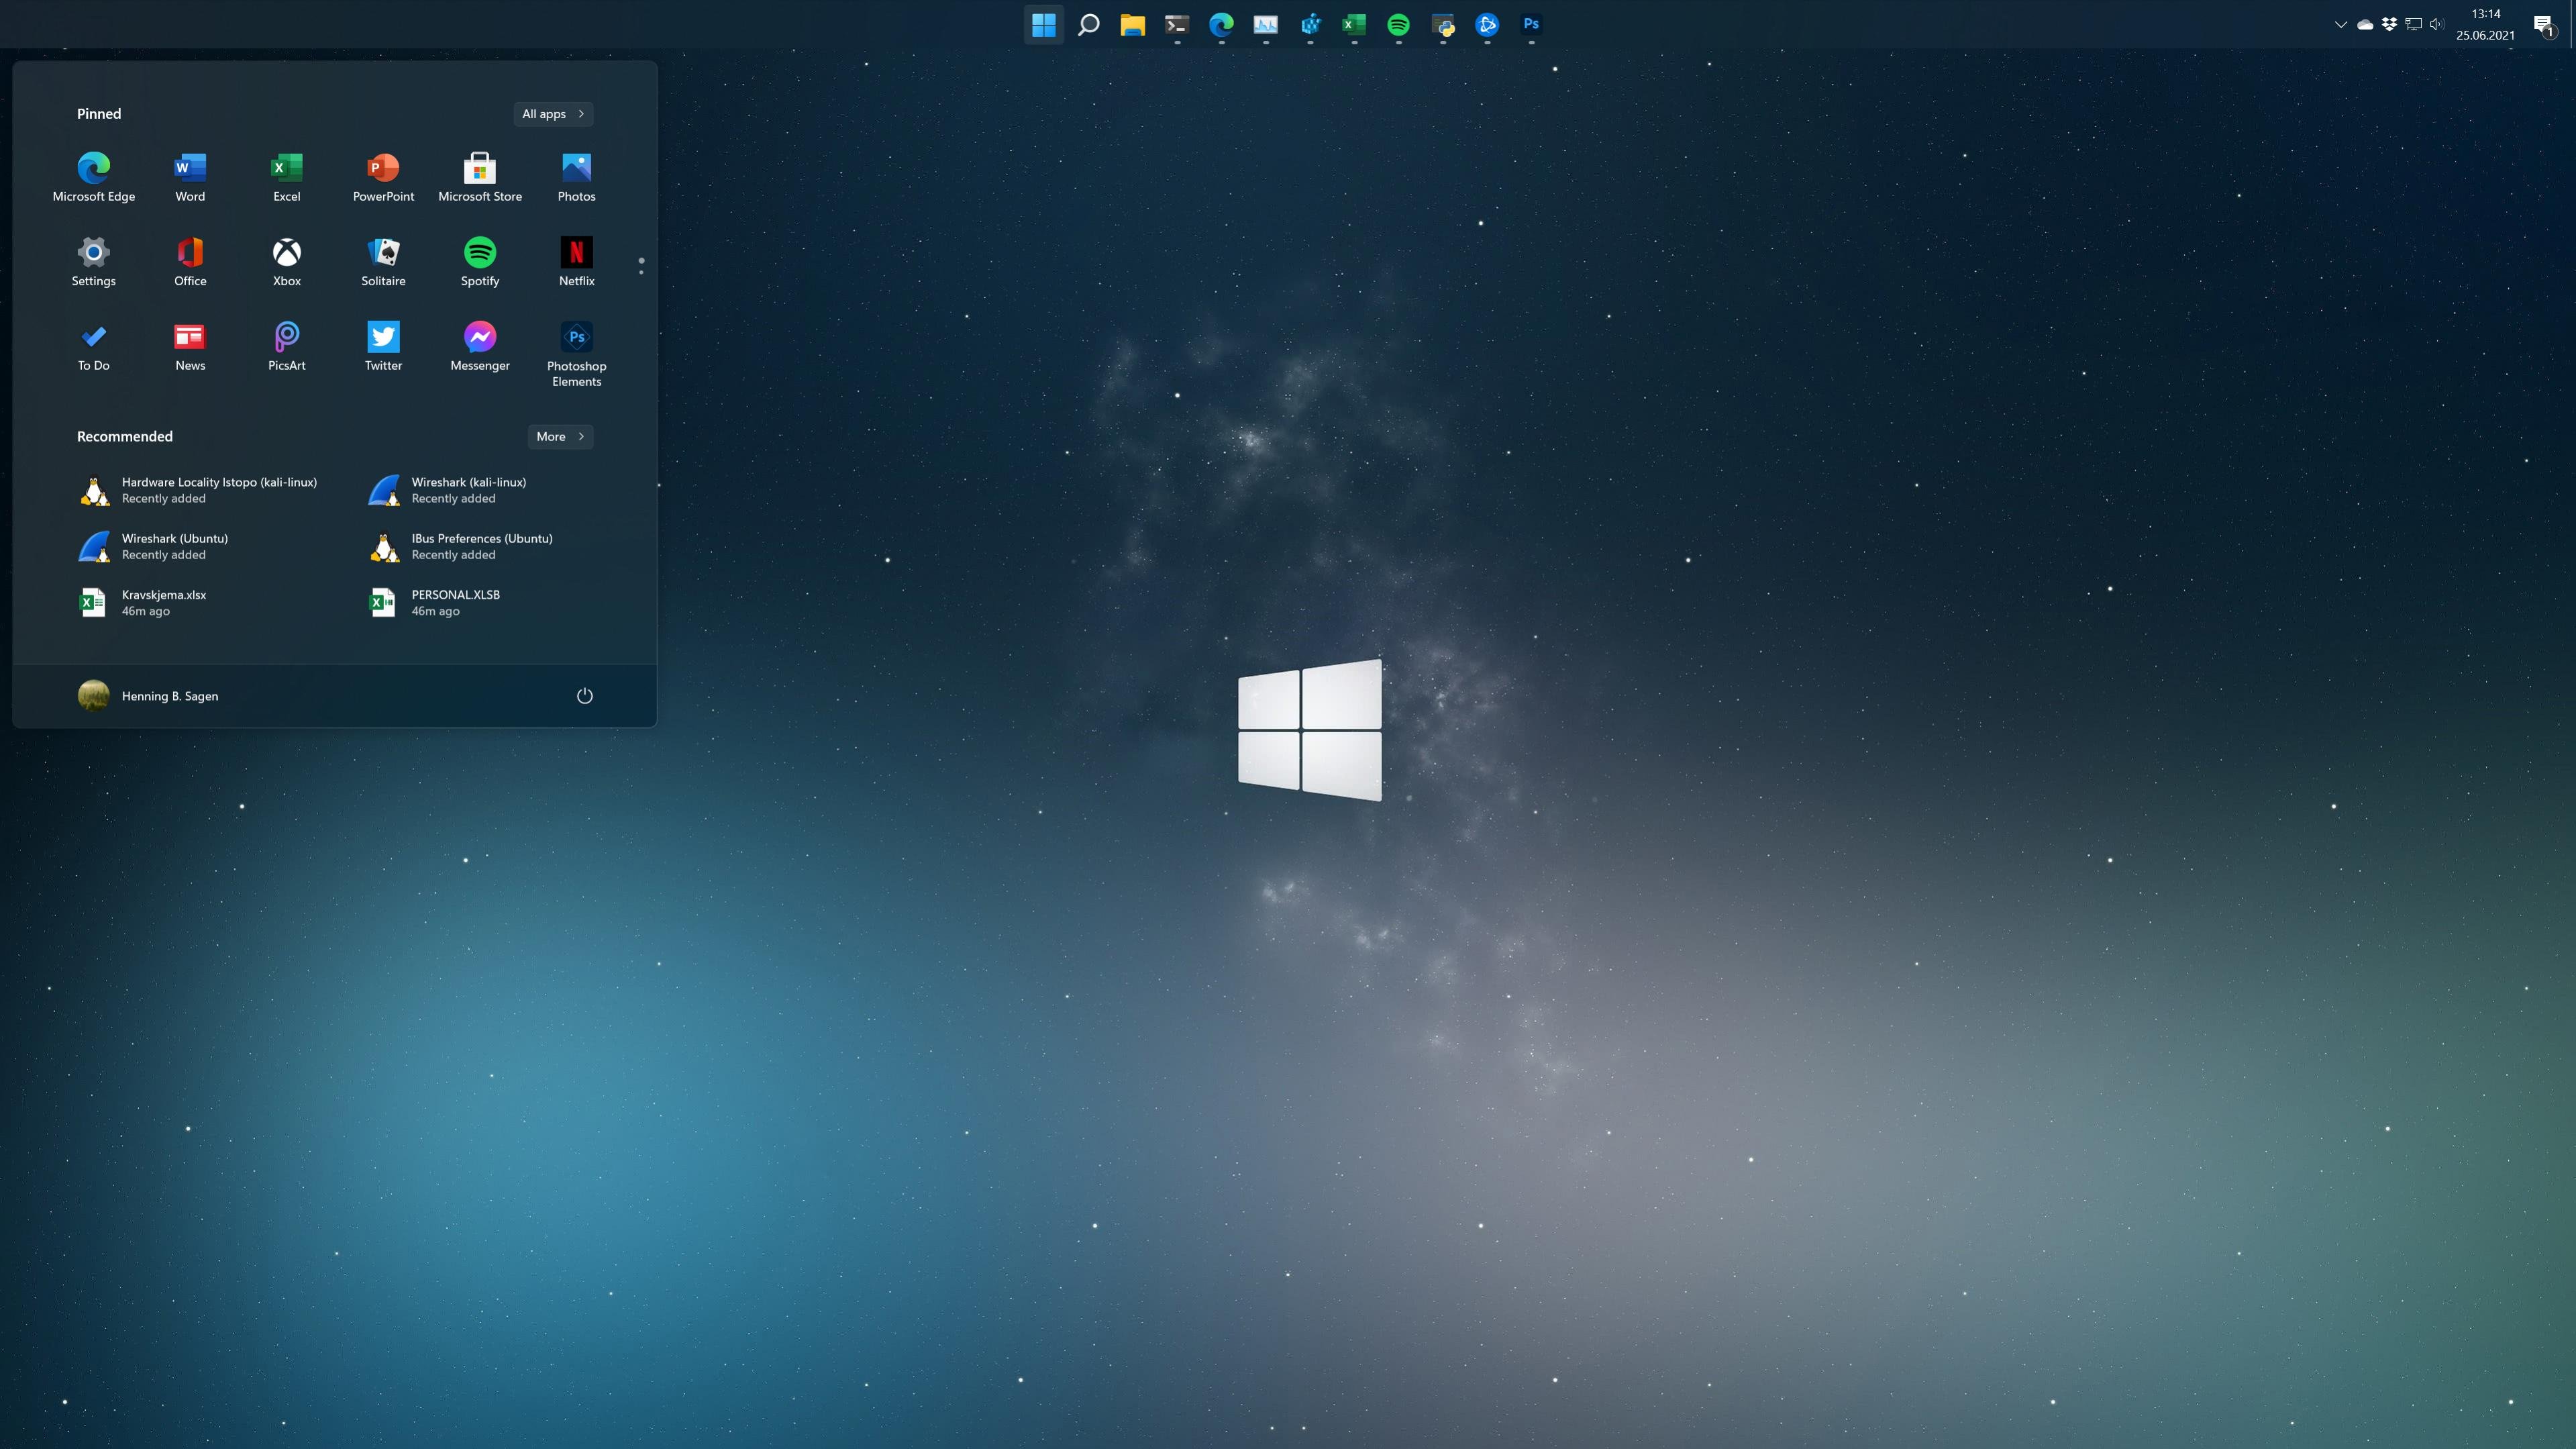Start Solitaire from pinned apps
The image size is (2576, 1449).
pyautogui.click(x=383, y=262)
